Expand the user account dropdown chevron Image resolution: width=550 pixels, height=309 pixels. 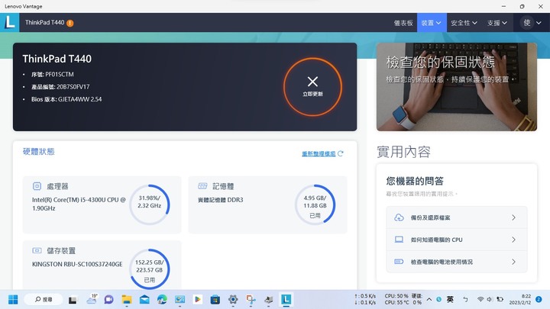click(539, 23)
